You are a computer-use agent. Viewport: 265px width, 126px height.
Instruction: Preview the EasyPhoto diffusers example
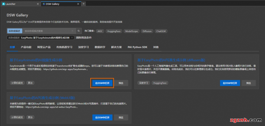click(249, 83)
